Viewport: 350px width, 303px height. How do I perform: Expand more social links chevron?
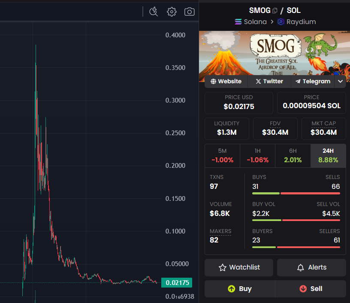pos(340,81)
